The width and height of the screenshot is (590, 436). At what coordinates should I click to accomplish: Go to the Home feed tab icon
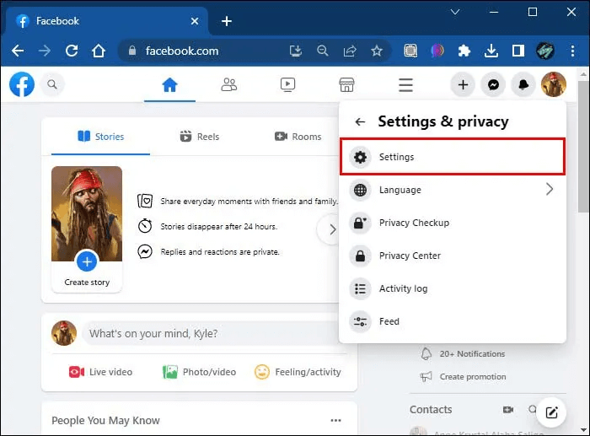(169, 84)
